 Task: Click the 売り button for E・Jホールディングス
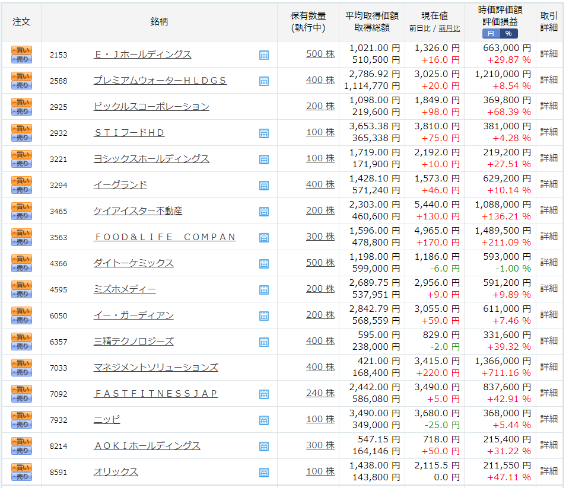[22, 59]
